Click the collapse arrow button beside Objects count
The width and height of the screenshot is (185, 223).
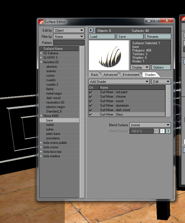[x=91, y=30]
